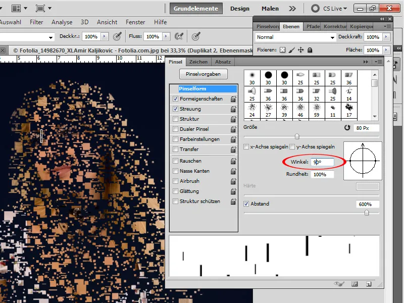Toggle lock icon beside Rauschen
This screenshot has width=404, height=303.
[233, 161]
